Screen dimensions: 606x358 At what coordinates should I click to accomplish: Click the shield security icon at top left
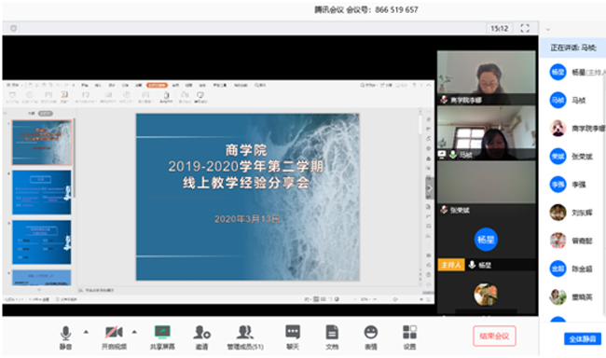[x=14, y=28]
